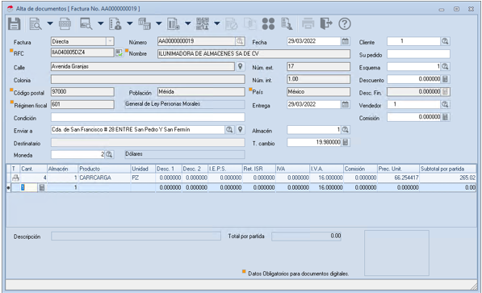
Task: Click the printer toolbar icon
Action: pyautogui.click(x=308, y=23)
